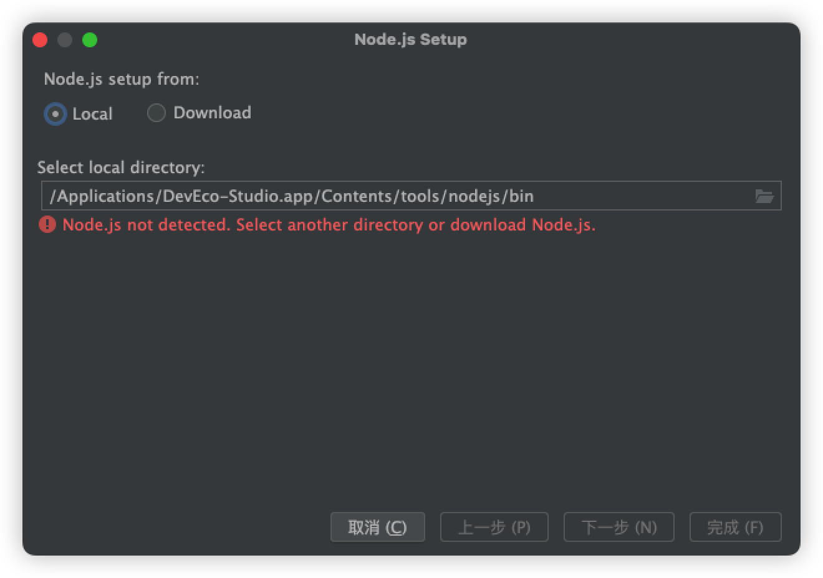Click the "Download" option label text
The width and height of the screenshot is (823, 578).
(x=212, y=113)
